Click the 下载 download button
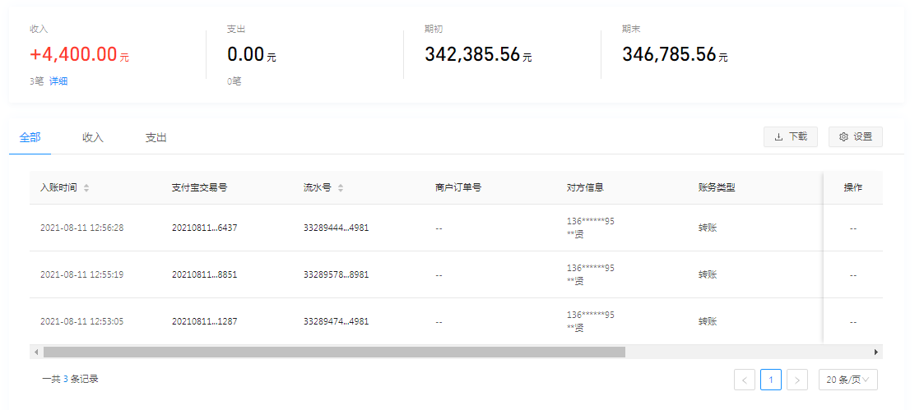Screen dimensions: 924x410 tap(790, 137)
